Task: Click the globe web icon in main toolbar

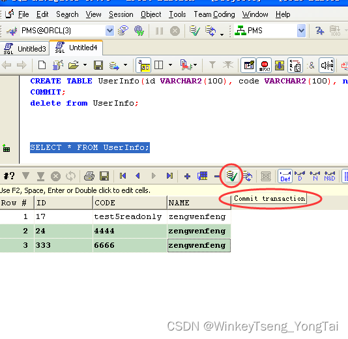Action: pos(139,31)
